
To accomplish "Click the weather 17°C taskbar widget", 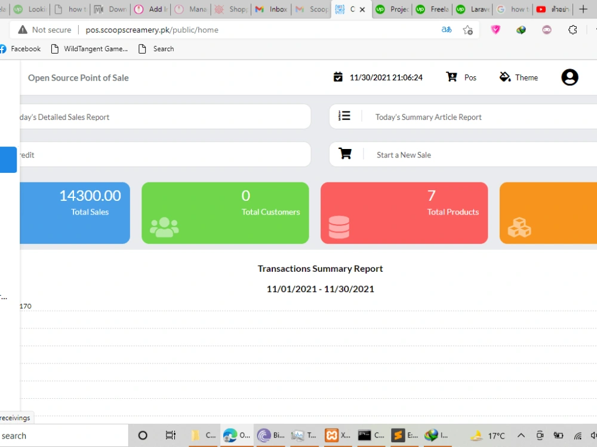I will coord(487,435).
